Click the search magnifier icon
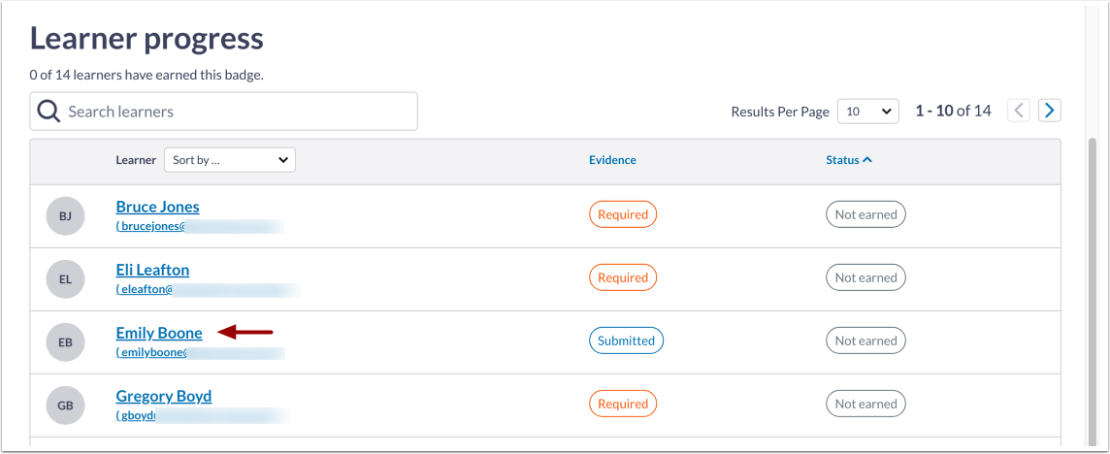 tap(49, 112)
